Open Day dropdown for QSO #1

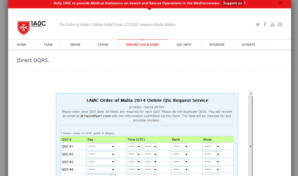click(101, 146)
